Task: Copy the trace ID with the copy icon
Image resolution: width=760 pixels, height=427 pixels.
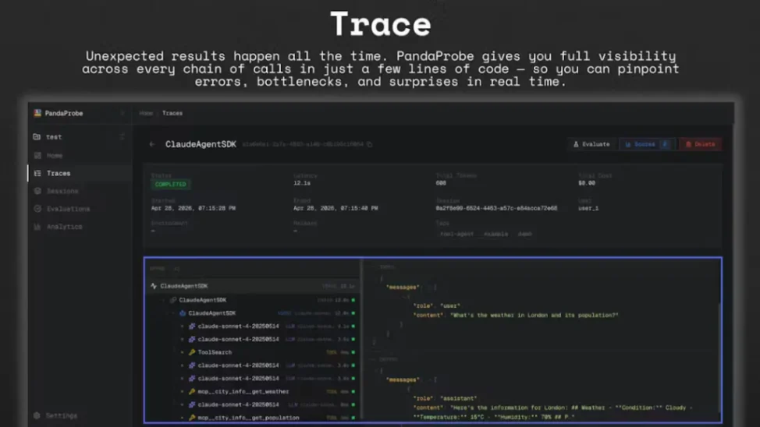Action: [369, 144]
